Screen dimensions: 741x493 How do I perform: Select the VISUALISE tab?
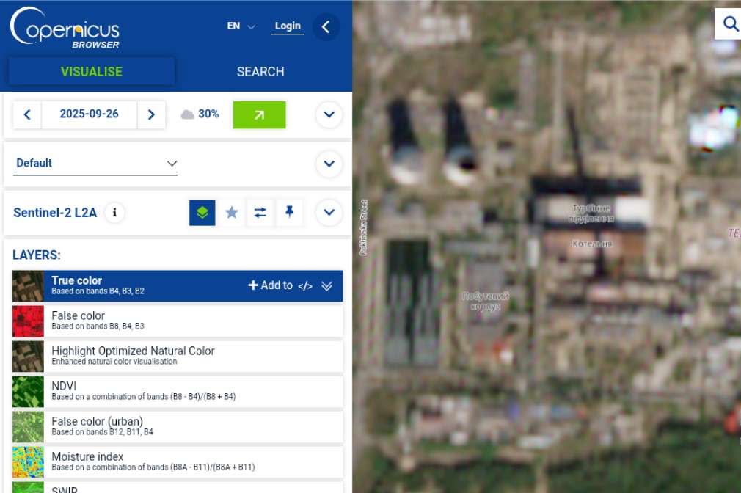point(92,72)
